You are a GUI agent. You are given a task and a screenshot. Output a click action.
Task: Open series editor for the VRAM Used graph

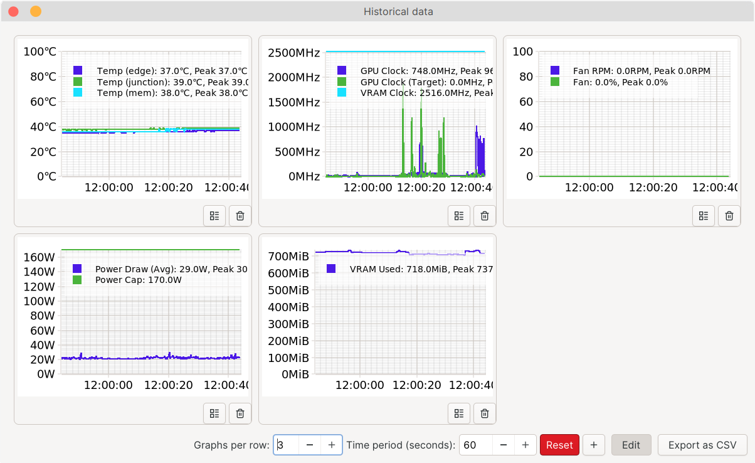459,413
